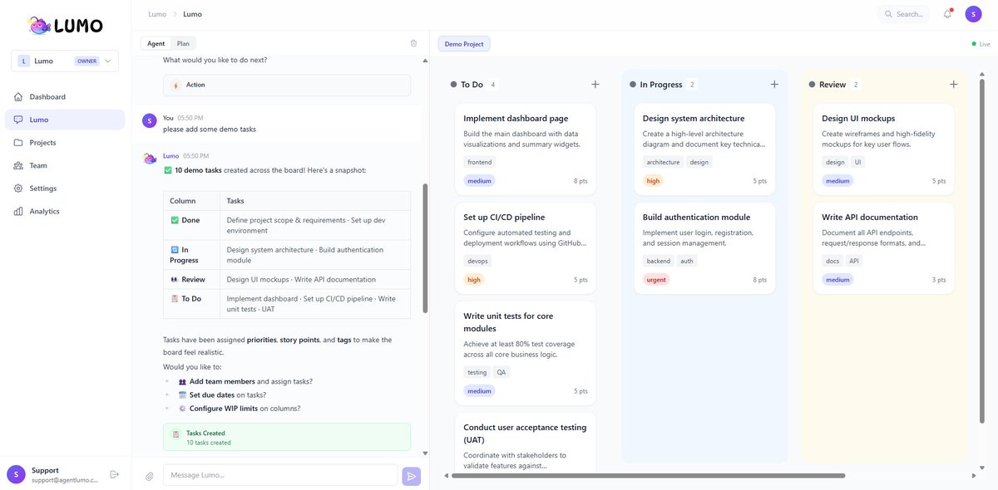The height and width of the screenshot is (490, 998).
Task: Open the Write API documentation card
Action: click(x=883, y=248)
